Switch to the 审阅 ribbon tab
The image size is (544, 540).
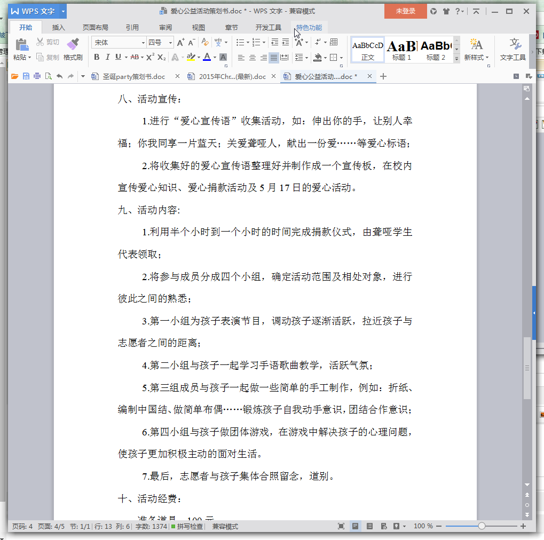coord(165,27)
